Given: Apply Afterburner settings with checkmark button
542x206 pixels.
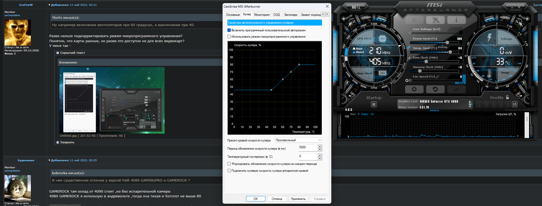Looking at the screenshot, I should (457, 89).
